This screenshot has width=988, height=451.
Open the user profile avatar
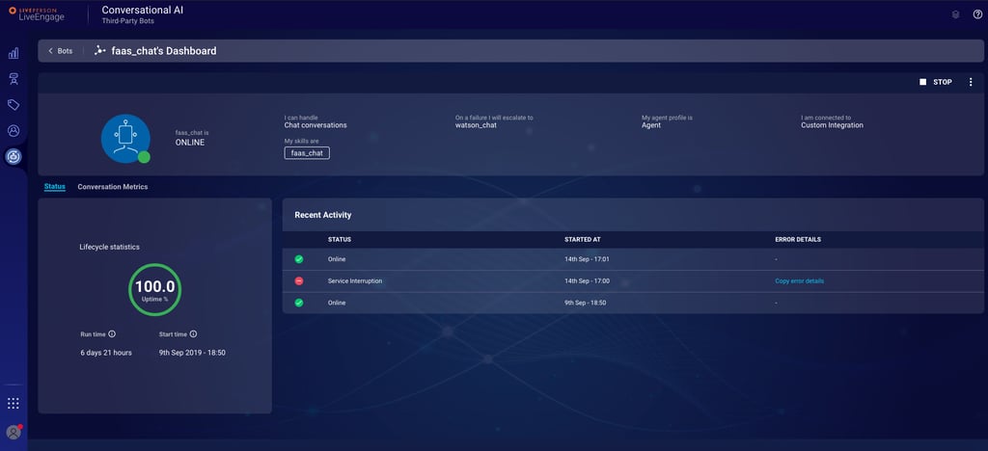point(14,432)
